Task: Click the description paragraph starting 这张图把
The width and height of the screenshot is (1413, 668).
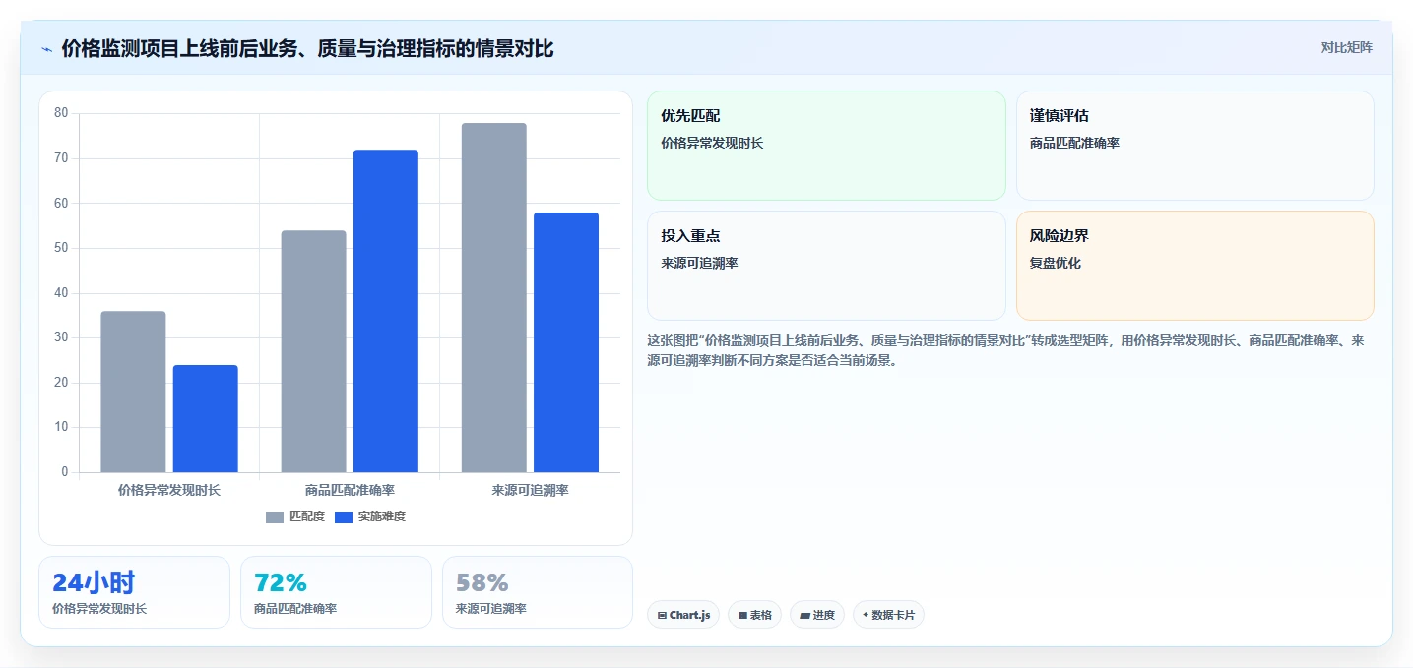Action: click(x=1005, y=350)
